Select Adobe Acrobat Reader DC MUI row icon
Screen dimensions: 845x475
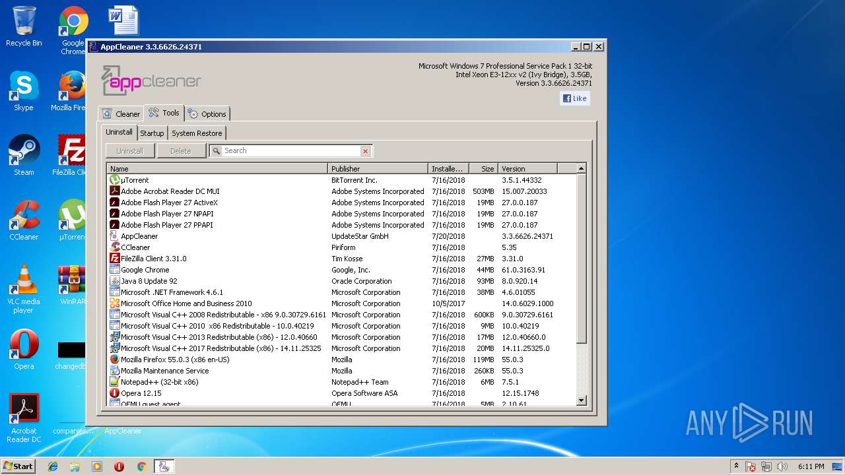(115, 191)
